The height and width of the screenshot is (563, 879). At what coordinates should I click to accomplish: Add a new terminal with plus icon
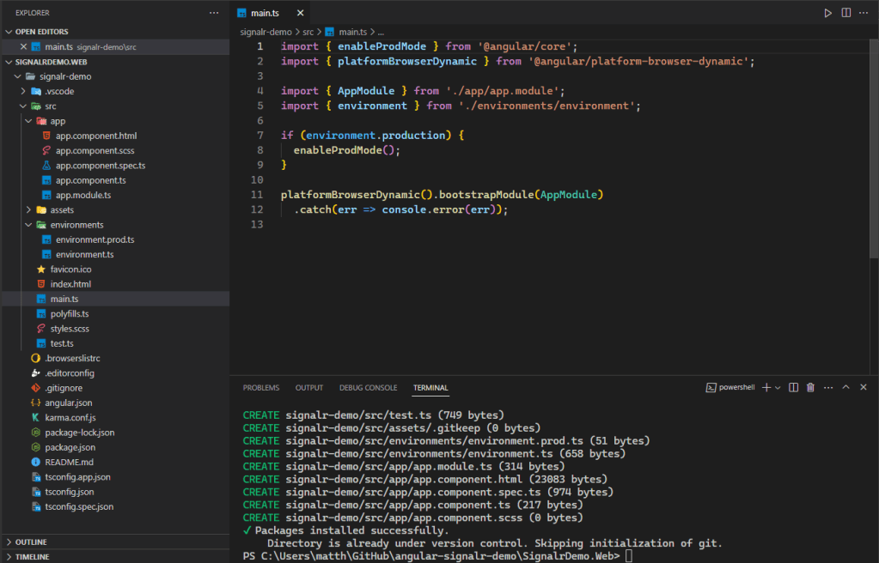(766, 388)
